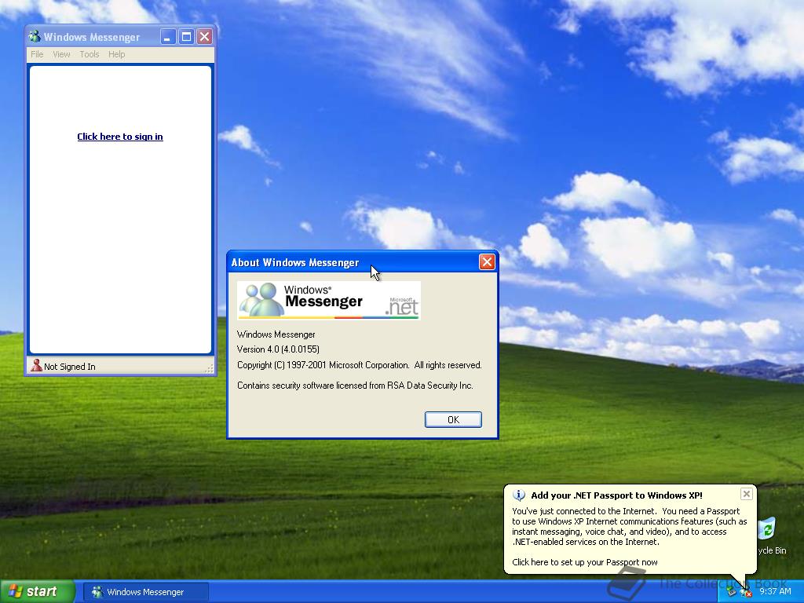Open the Start menu
The image size is (804, 603).
[x=38, y=591]
